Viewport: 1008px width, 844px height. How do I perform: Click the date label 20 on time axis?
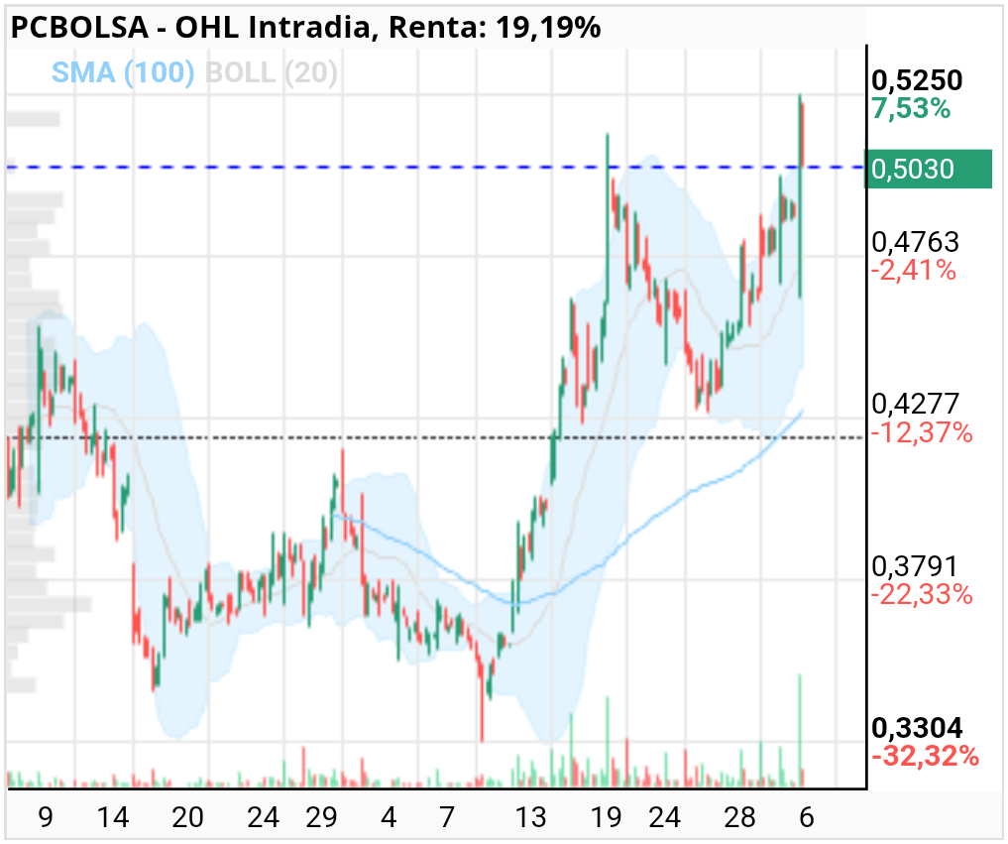point(187,817)
